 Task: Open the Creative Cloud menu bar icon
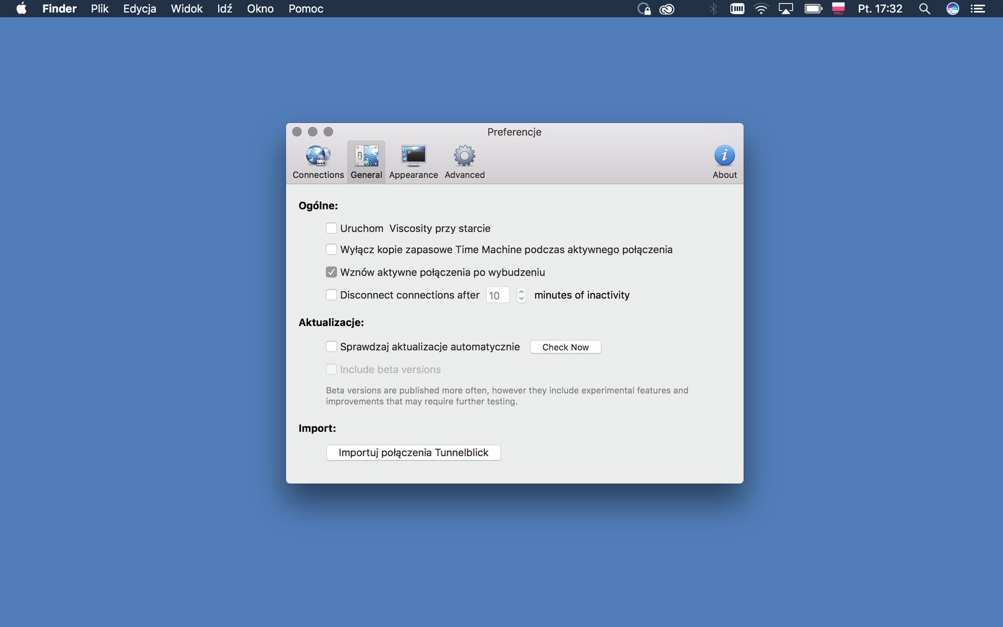pyautogui.click(x=667, y=9)
